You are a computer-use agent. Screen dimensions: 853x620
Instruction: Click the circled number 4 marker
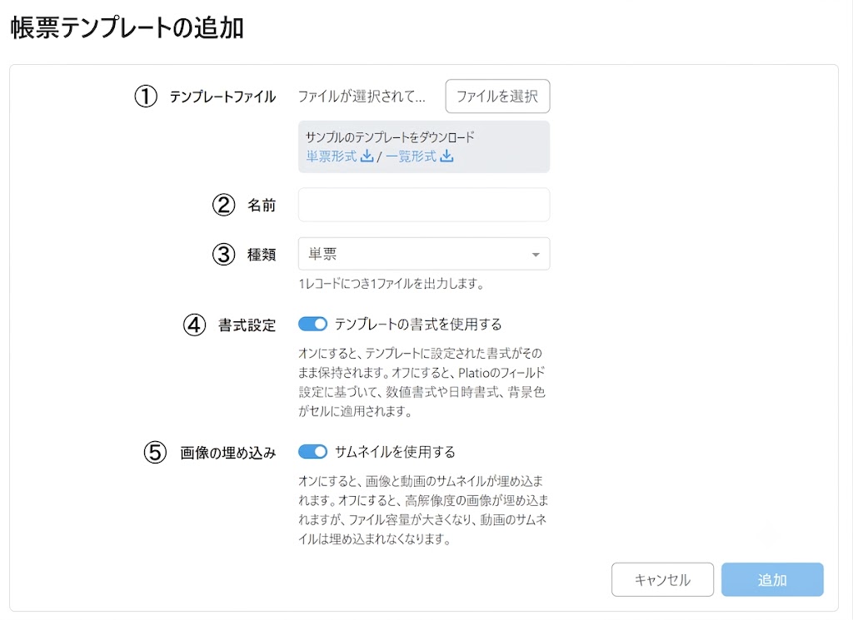click(194, 325)
